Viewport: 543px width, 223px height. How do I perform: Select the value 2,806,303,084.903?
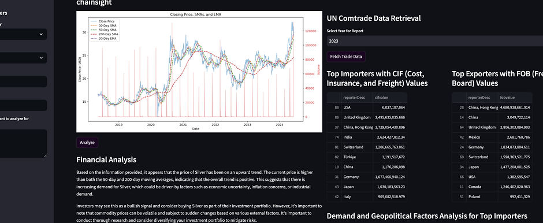(x=515, y=127)
